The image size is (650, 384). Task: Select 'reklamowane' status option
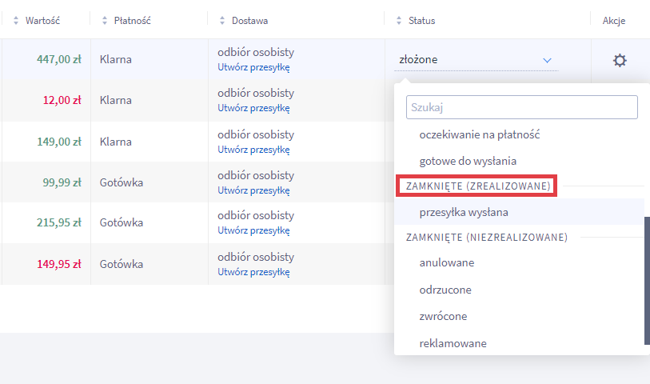(x=453, y=343)
